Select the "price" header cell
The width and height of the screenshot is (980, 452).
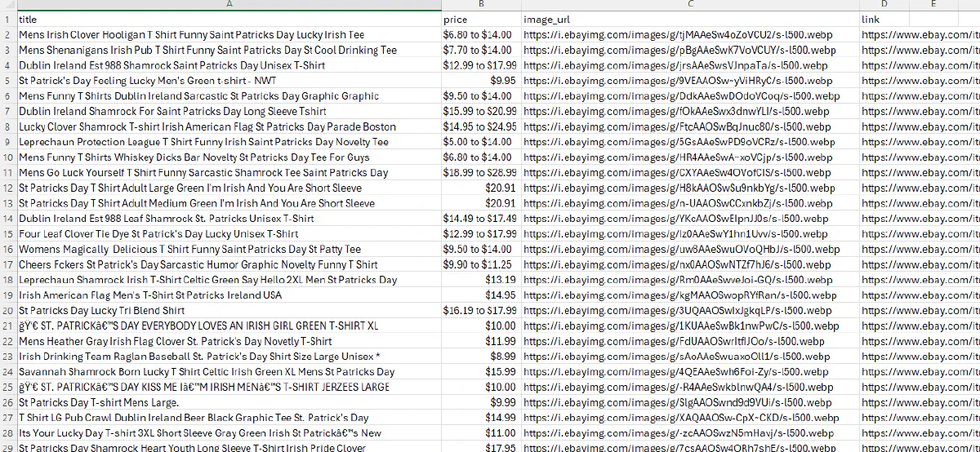coord(479,20)
